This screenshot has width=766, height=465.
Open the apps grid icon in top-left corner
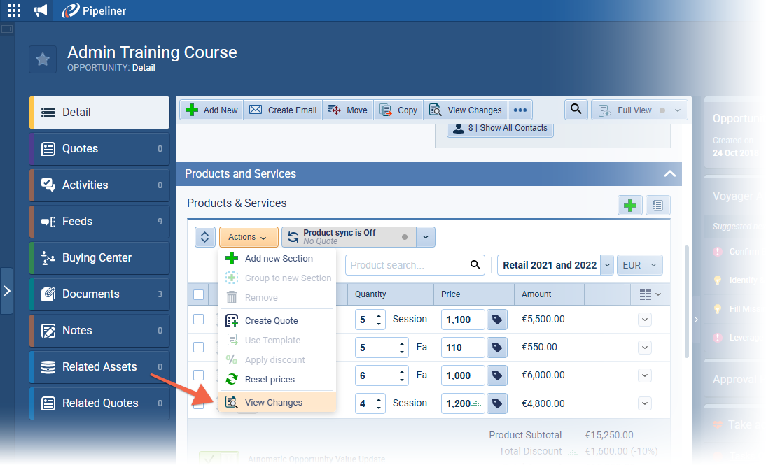coord(13,10)
